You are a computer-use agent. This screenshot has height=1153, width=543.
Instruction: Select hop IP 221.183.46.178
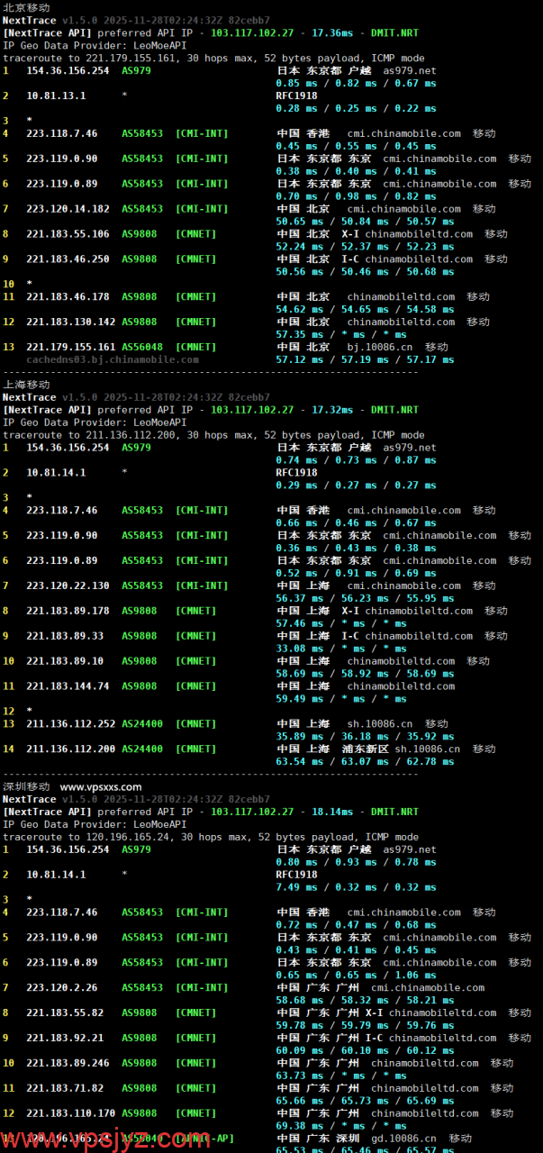pos(68,296)
